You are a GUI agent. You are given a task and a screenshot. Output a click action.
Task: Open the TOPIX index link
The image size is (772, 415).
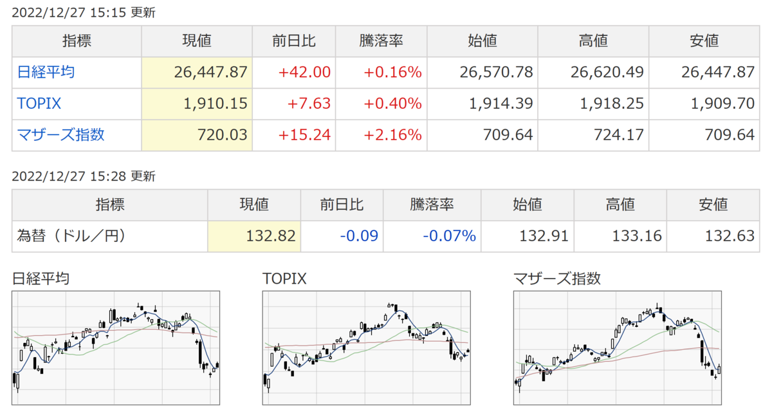click(39, 104)
